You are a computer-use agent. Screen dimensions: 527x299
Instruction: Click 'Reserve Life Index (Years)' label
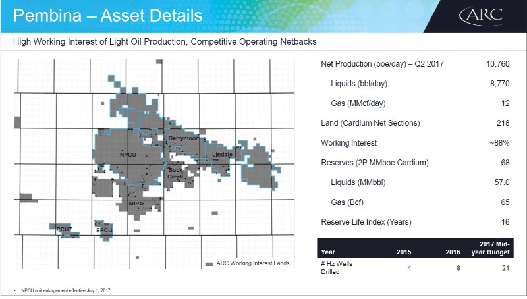[x=366, y=222]
